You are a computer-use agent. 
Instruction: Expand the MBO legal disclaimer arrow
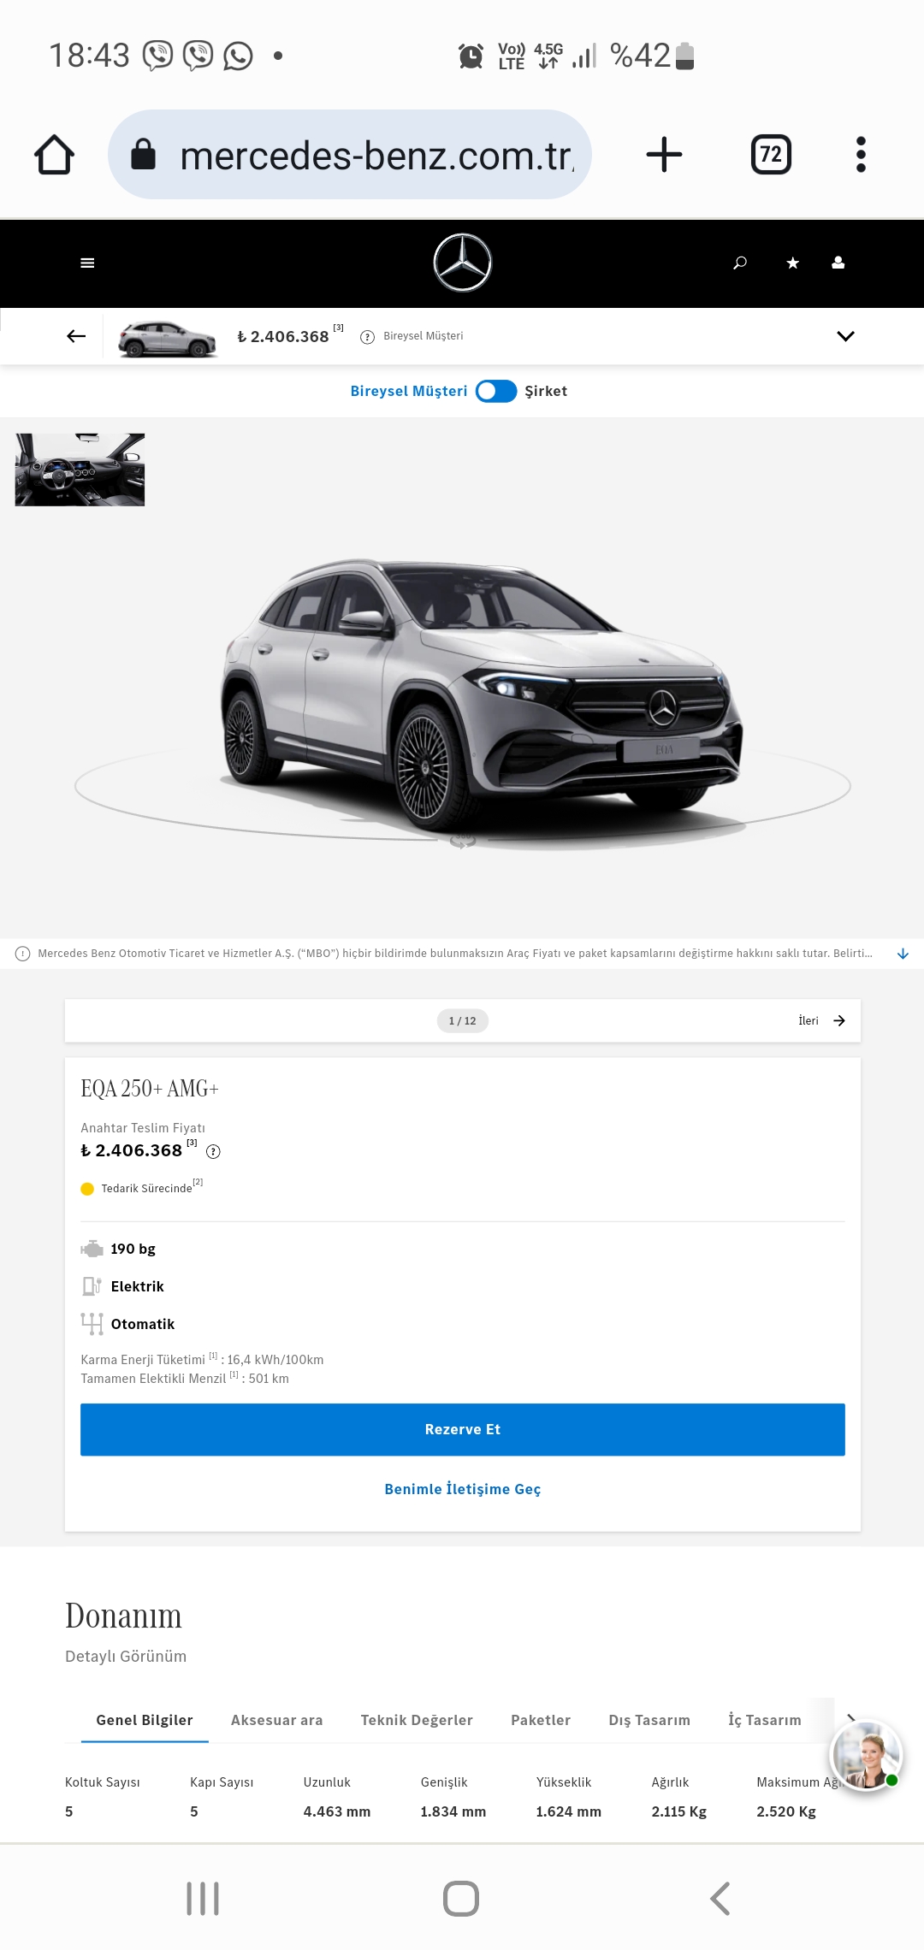pos(903,954)
